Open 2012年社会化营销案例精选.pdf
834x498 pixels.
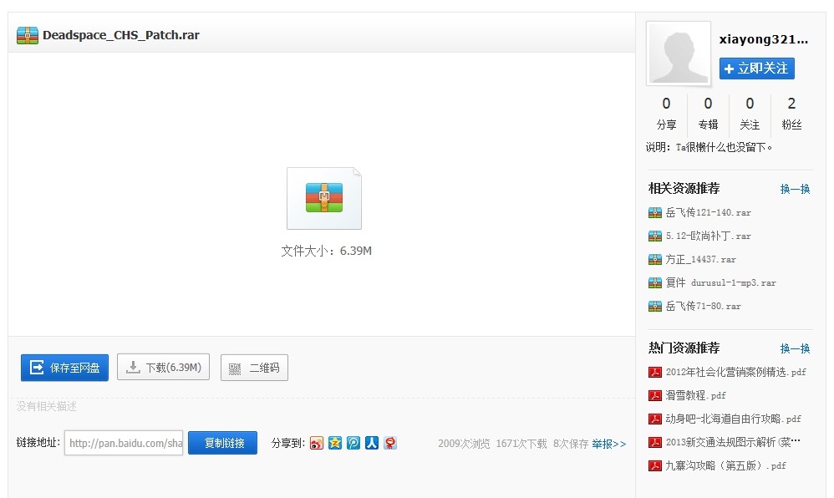click(x=735, y=372)
